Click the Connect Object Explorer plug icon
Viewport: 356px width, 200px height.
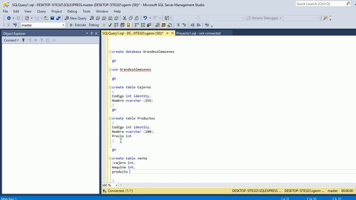click(x=23, y=40)
